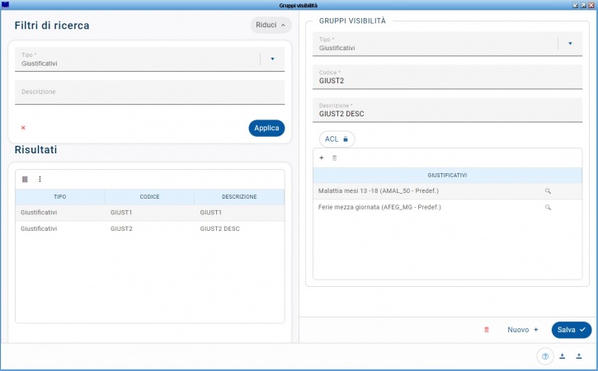The height and width of the screenshot is (371, 598).
Task: Delete the selected giustificativo row via the trash icon
Action: 335,157
